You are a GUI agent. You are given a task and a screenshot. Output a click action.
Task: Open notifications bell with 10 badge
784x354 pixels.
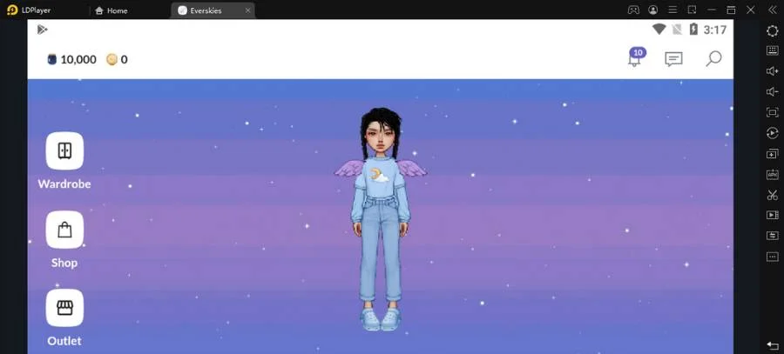click(x=636, y=57)
